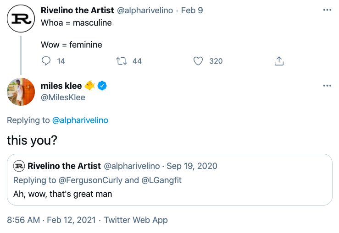Click the @MilesKlee handle
The height and width of the screenshot is (233, 339).
[x=63, y=98]
